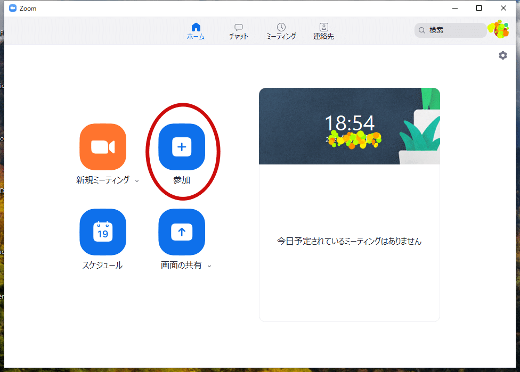520x372 pixels.
Task: Click the profile avatar picture
Action: 499,30
